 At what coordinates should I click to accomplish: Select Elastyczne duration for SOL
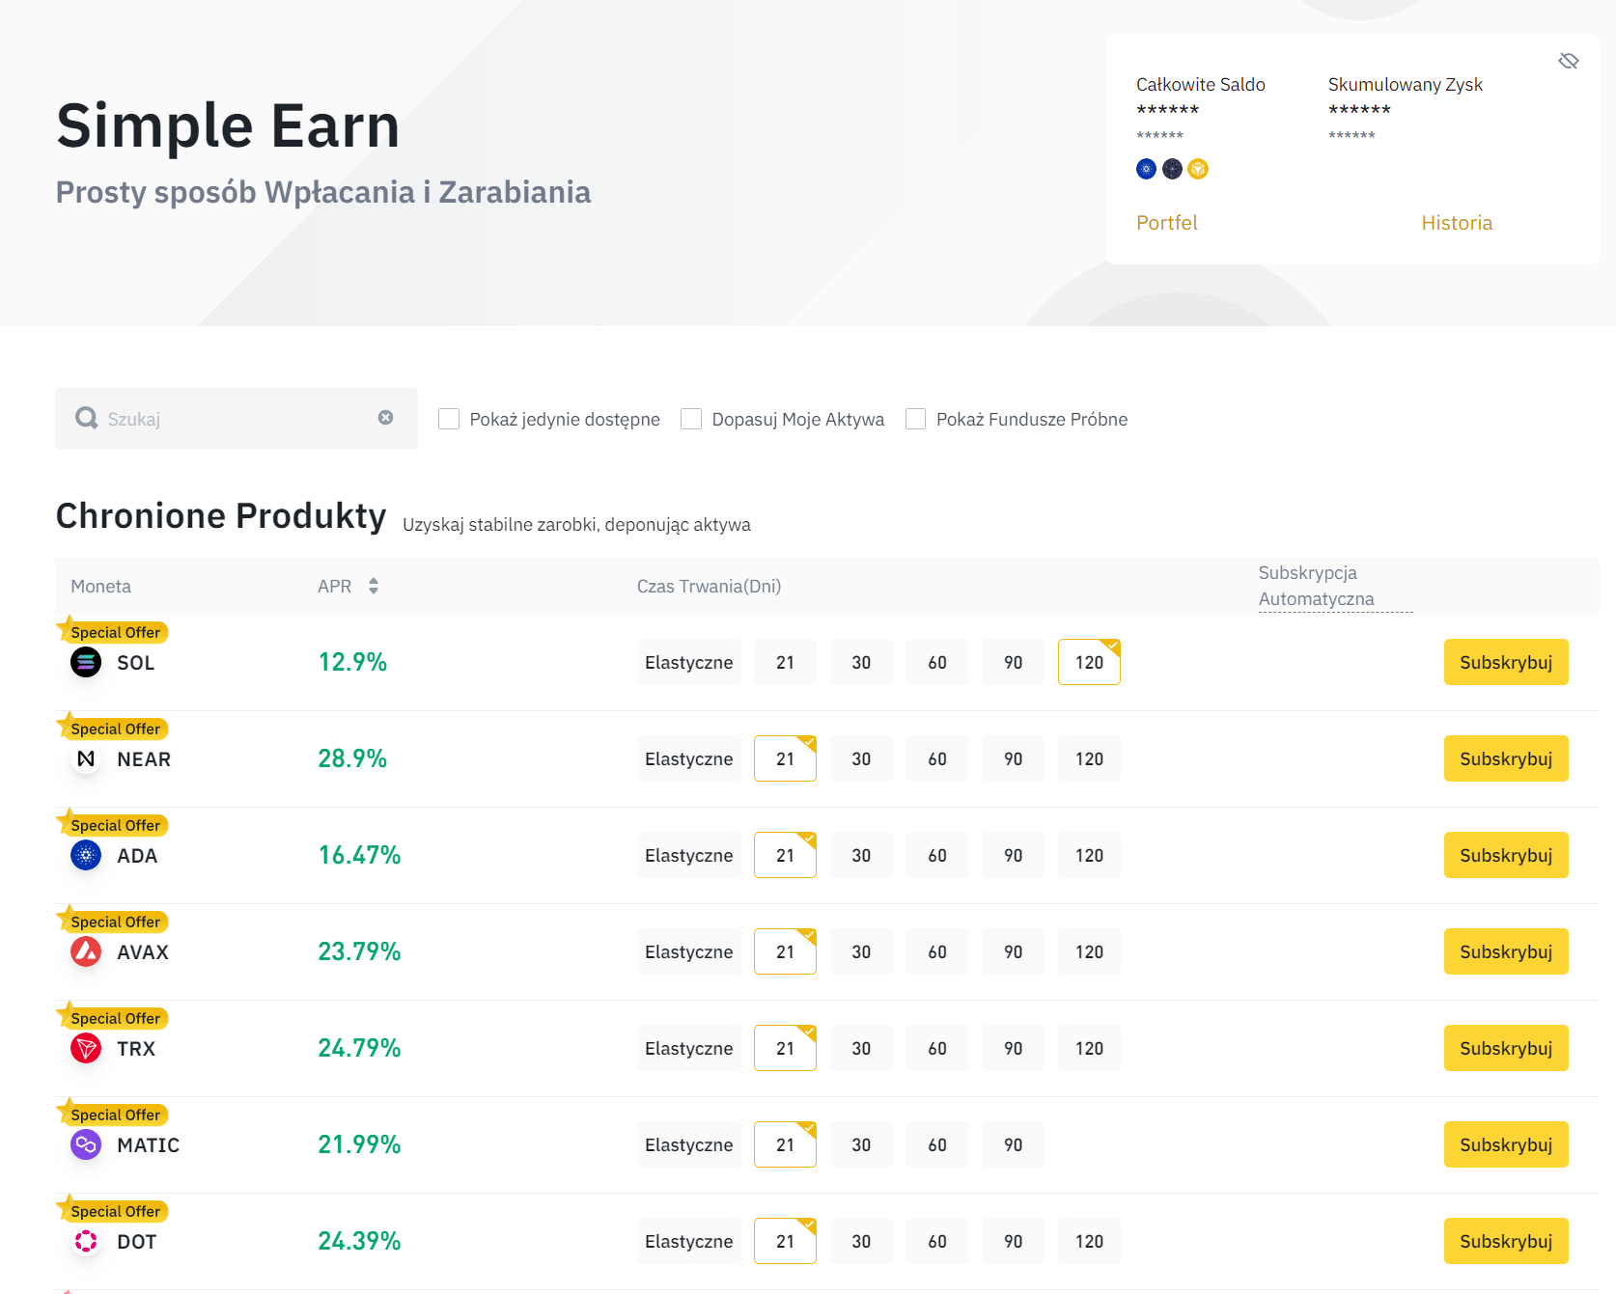click(x=688, y=662)
